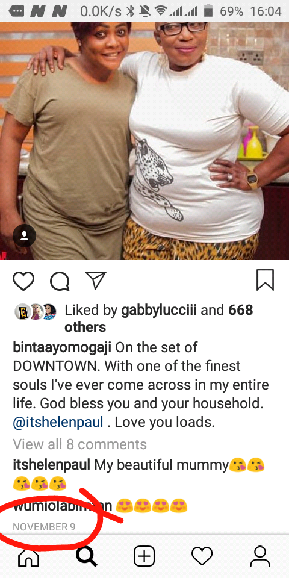Image resolution: width=289 pixels, height=578 pixels.
Task: Save post using the bookmark icon
Action: pos(265,280)
